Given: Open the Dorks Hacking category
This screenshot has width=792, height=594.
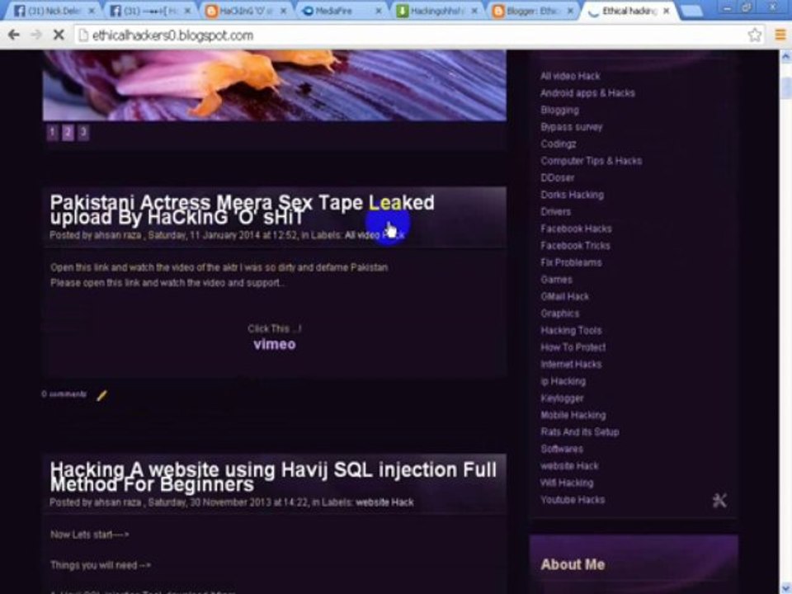Looking at the screenshot, I should [572, 195].
